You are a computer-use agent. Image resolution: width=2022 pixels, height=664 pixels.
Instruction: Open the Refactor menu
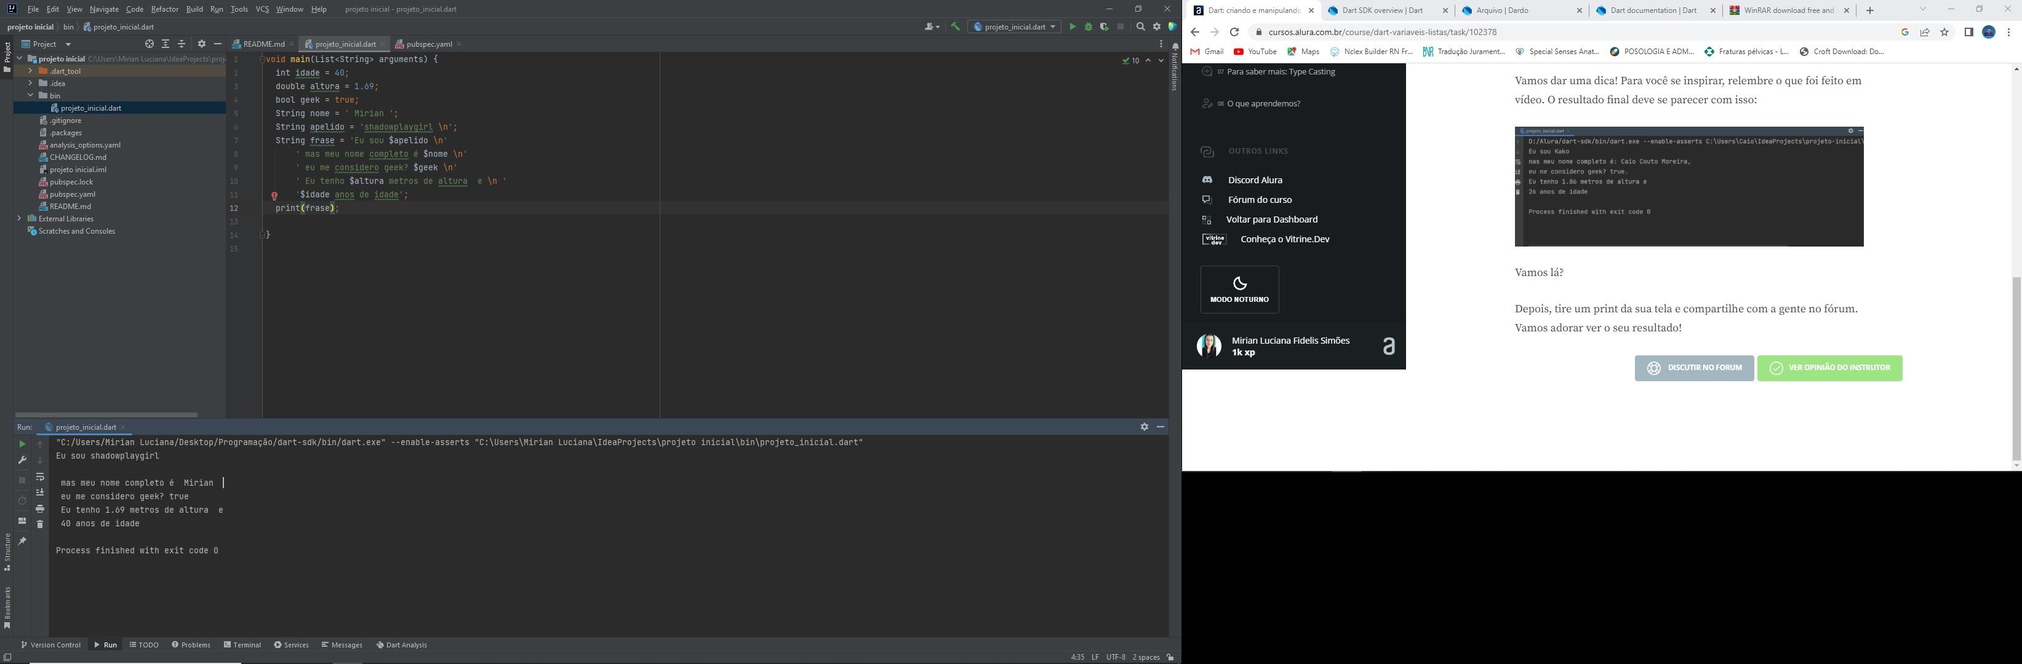[164, 9]
